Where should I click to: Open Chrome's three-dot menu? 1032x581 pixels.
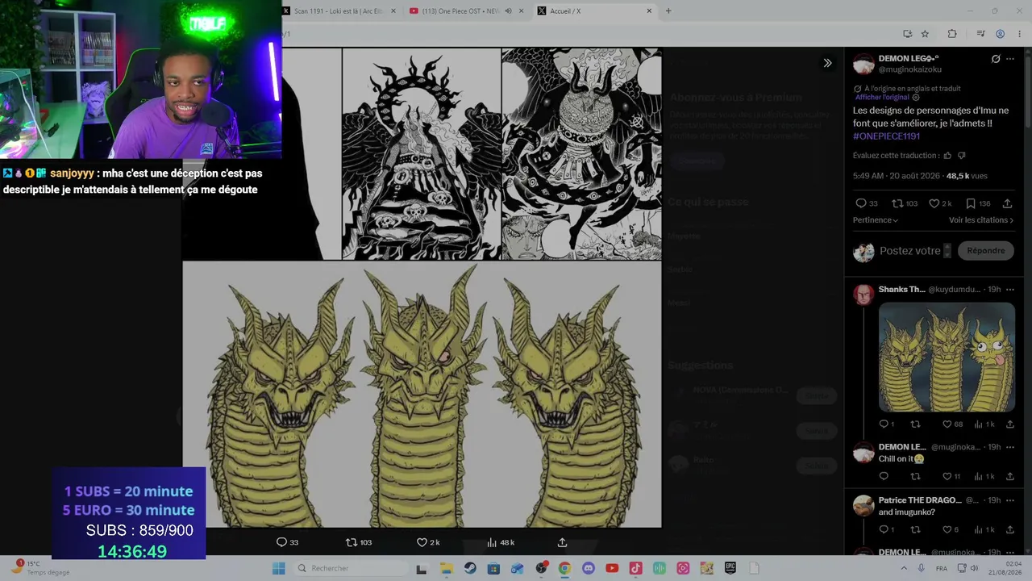1020,34
